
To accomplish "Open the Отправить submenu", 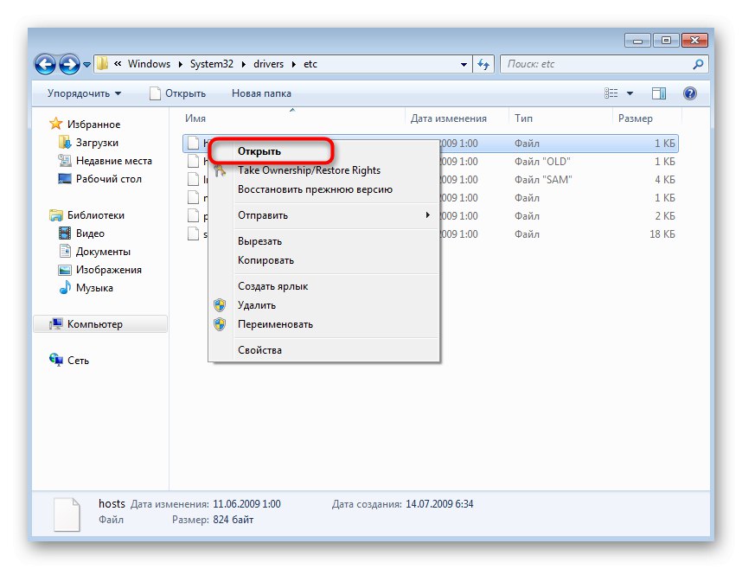I will coord(323,215).
